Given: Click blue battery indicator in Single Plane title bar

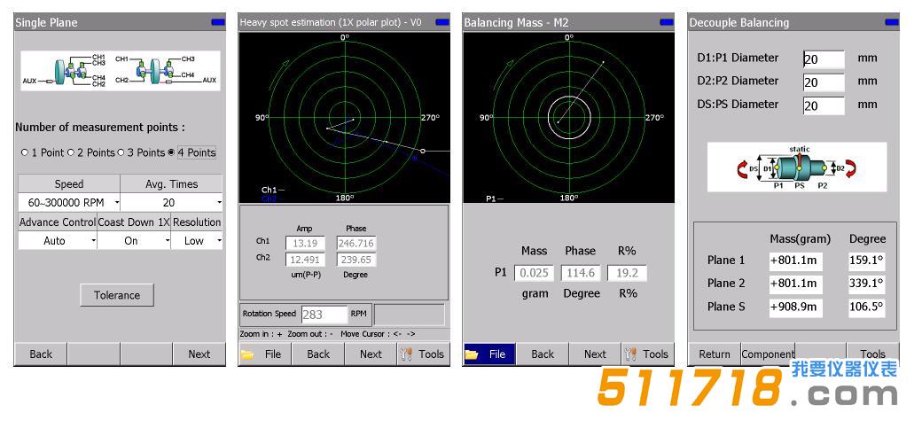Looking at the screenshot, I should pyautogui.click(x=217, y=22).
